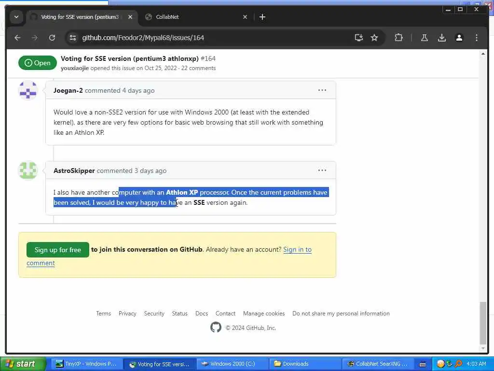Switch to Downloads folder taskbar window
494x371 pixels.
tap(305, 364)
